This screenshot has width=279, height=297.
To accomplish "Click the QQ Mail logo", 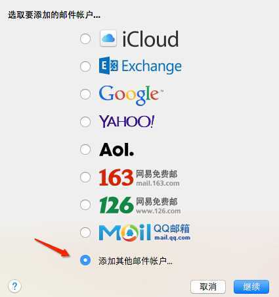I will [x=144, y=232].
